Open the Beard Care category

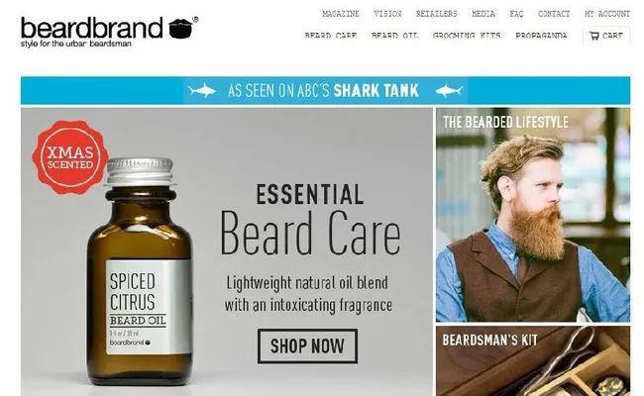tap(331, 36)
